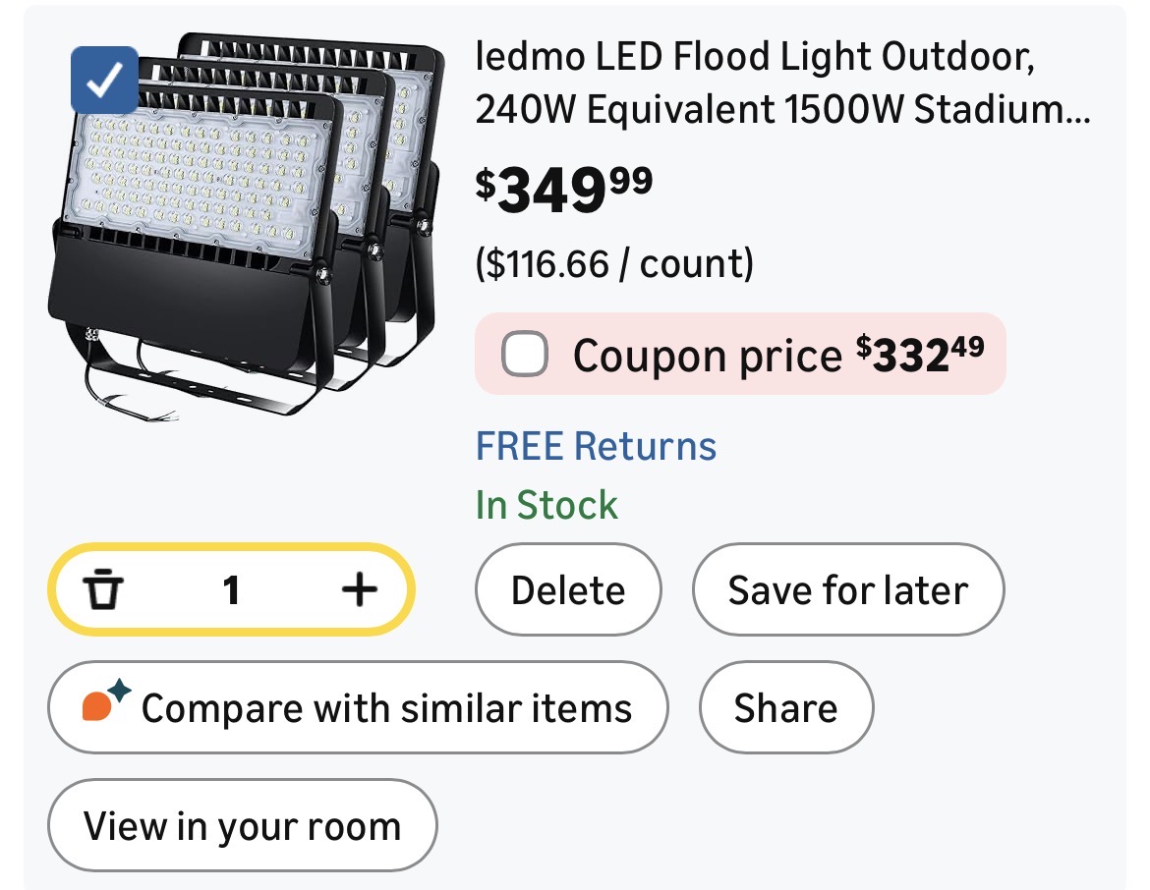Image resolution: width=1150 pixels, height=890 pixels.
Task: Increase quantity with the plus icon
Action: [x=359, y=589]
